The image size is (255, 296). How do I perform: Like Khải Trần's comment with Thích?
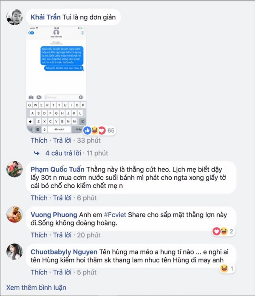[x=39, y=141]
